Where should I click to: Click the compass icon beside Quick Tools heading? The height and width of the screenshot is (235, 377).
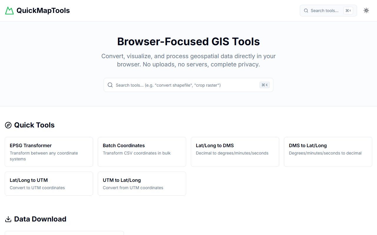click(8, 125)
